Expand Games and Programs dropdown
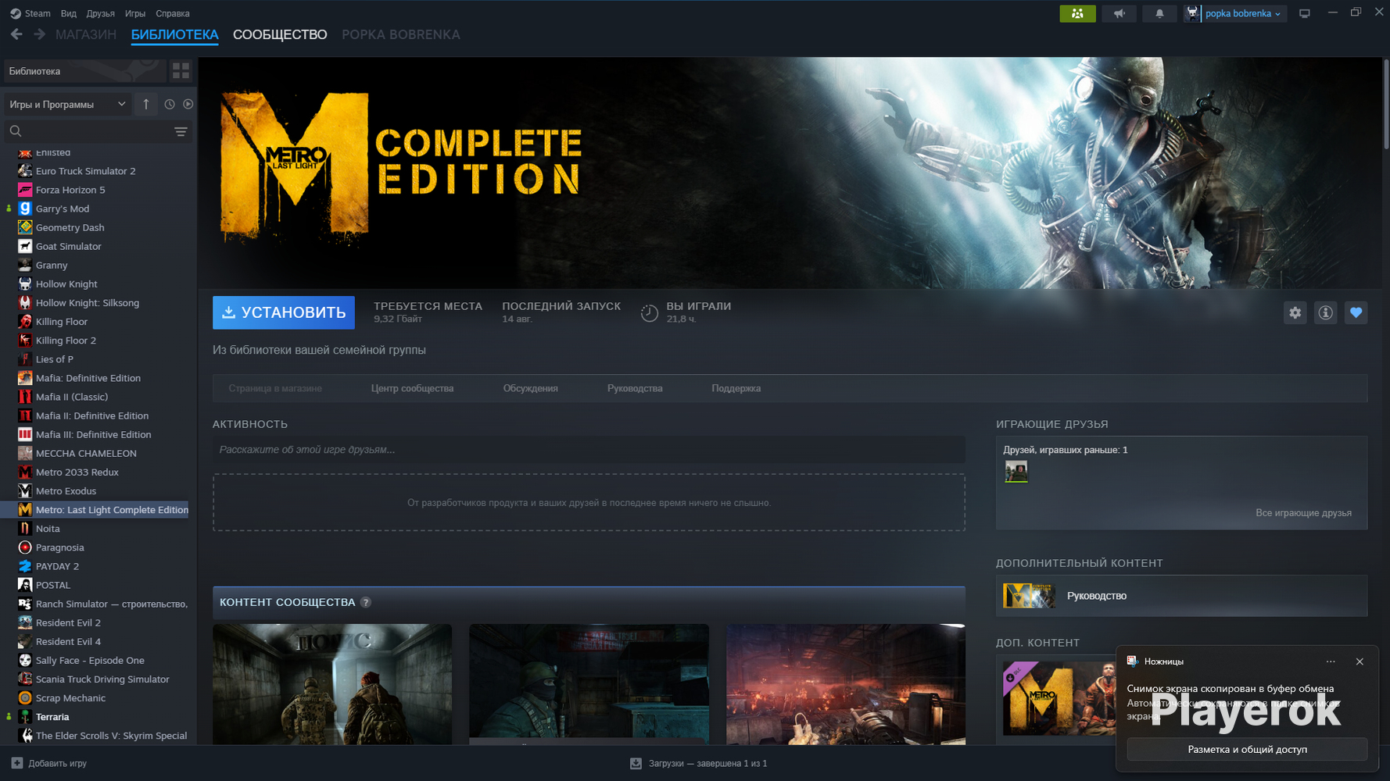Screen dimensions: 1390x781 (x=67, y=104)
